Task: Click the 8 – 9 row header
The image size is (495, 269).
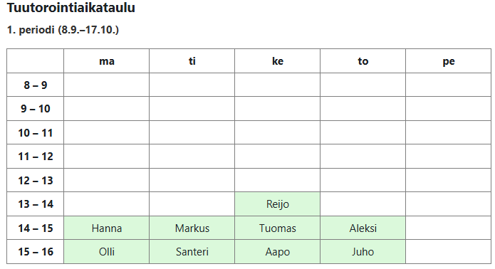Action: 36,85
